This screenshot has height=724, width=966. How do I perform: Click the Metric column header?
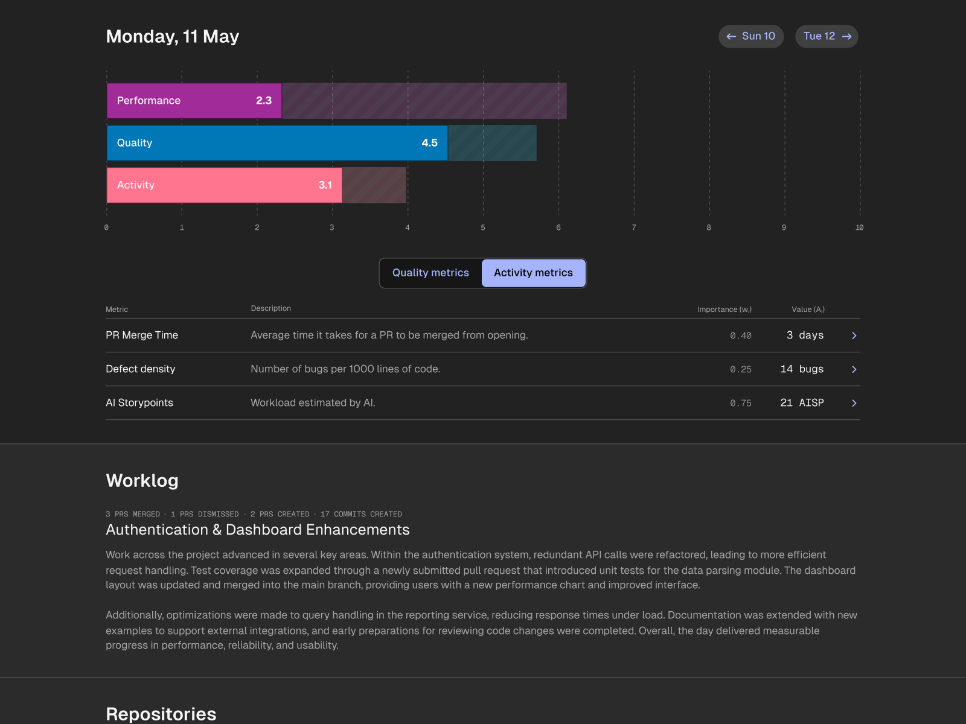pos(117,310)
